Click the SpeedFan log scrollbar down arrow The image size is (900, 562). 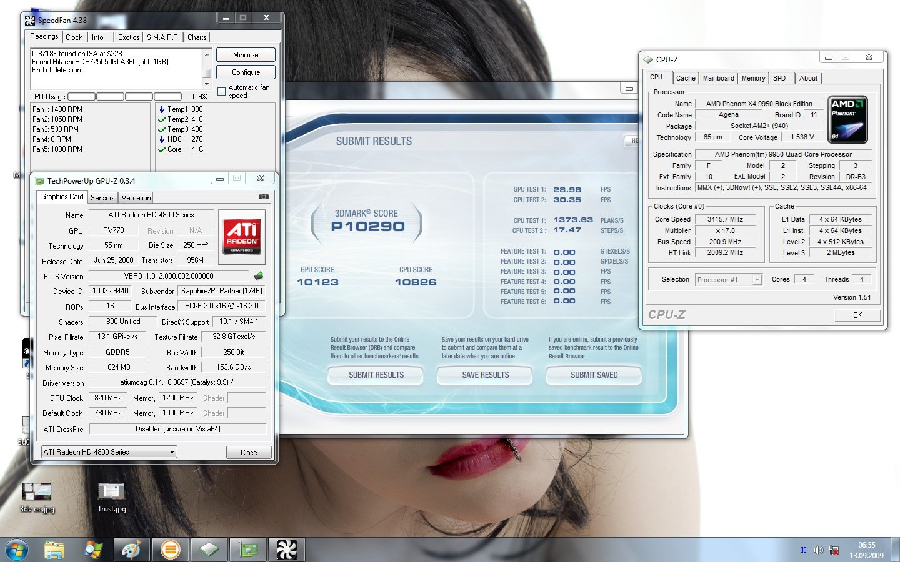tap(206, 83)
